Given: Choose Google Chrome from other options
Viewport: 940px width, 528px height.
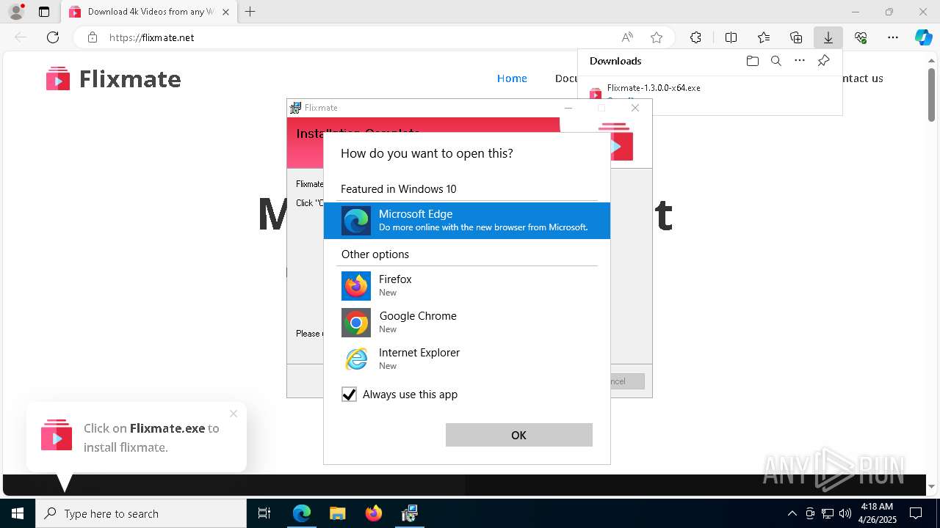Looking at the screenshot, I should (x=467, y=322).
